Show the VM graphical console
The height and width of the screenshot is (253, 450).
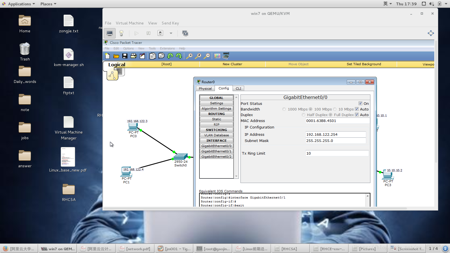(110, 33)
